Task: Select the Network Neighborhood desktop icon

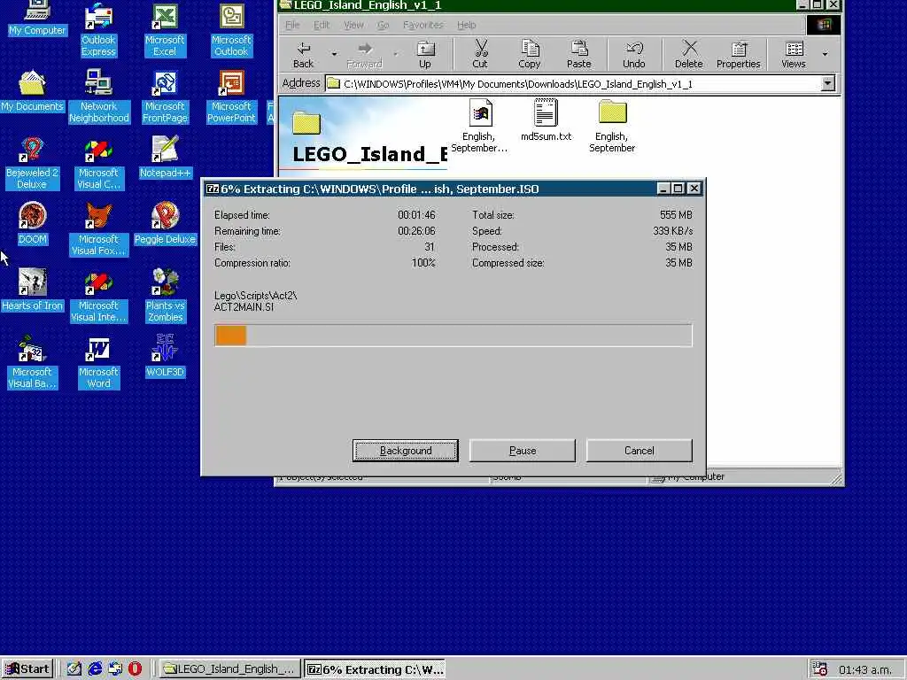Action: [x=99, y=96]
